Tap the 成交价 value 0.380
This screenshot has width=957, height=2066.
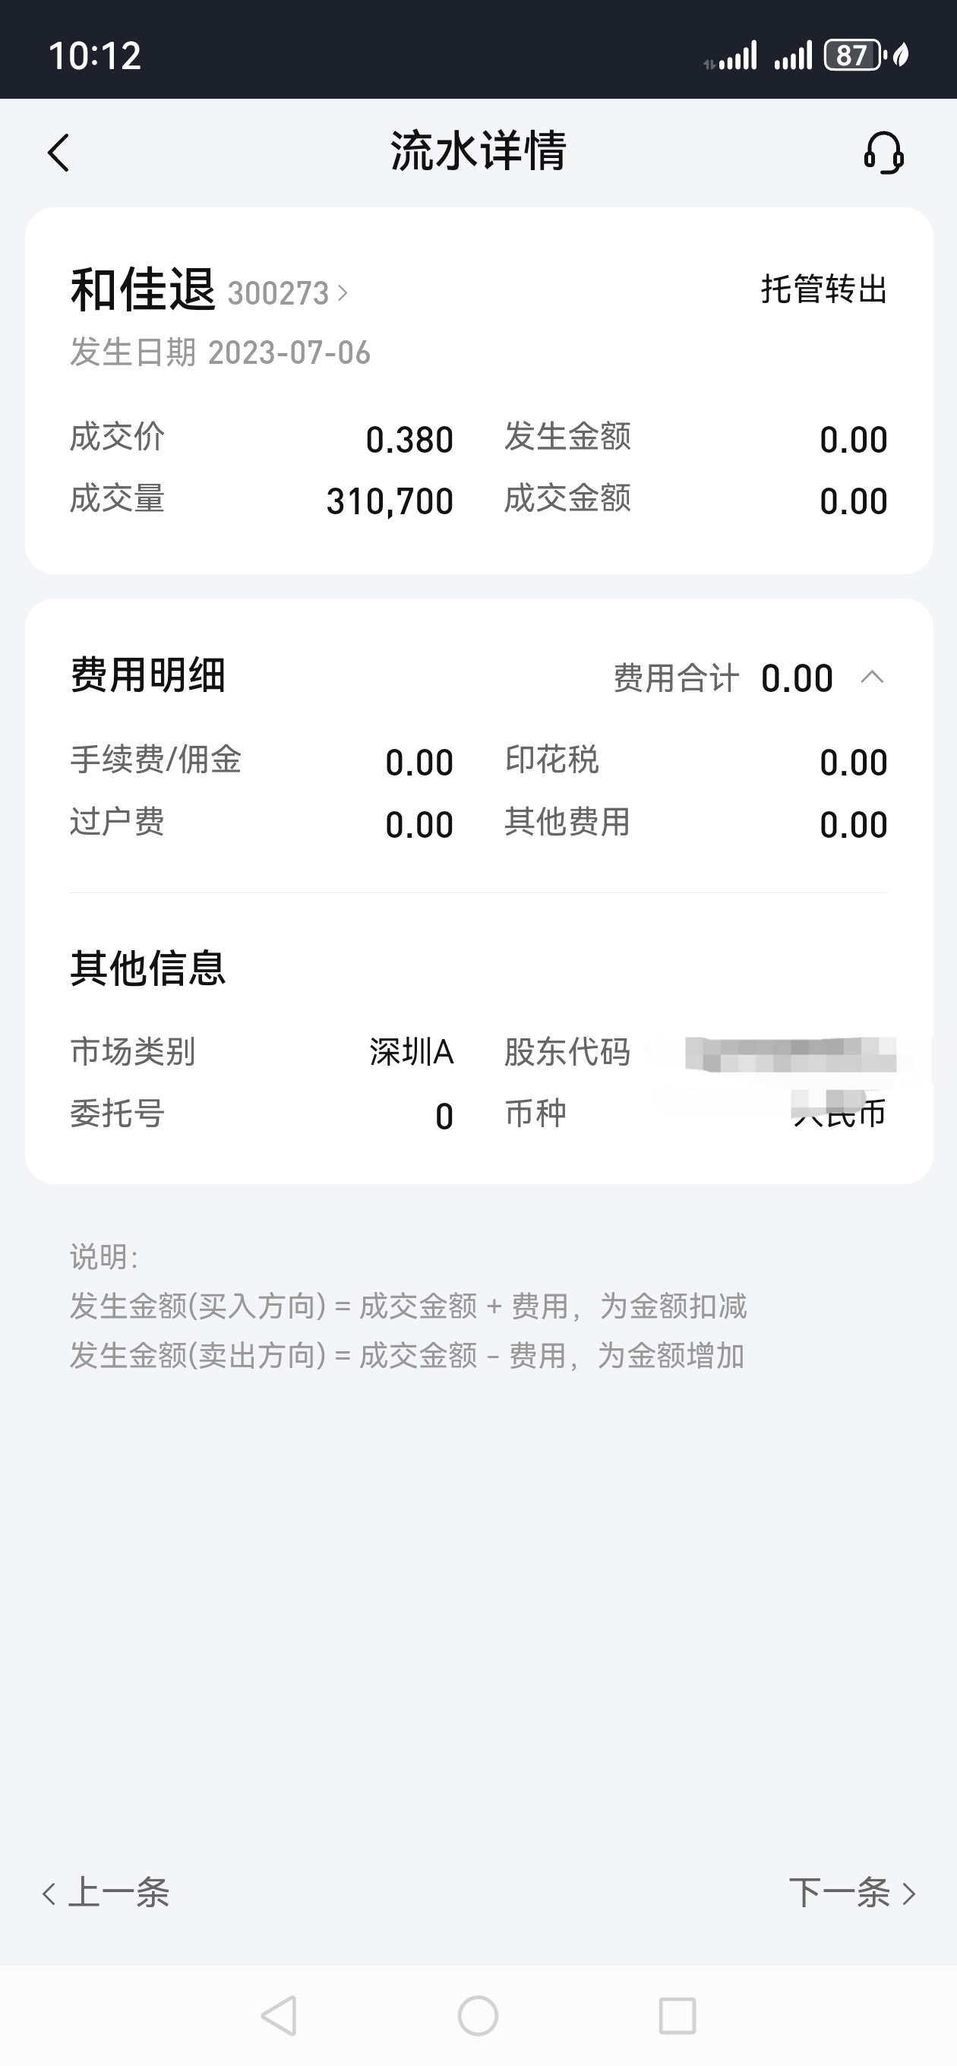point(409,440)
